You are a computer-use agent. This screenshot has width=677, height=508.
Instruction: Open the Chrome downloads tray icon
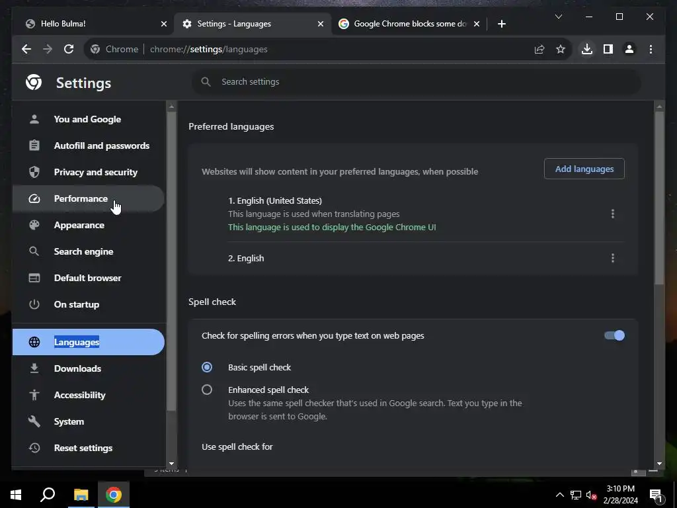[587, 49]
